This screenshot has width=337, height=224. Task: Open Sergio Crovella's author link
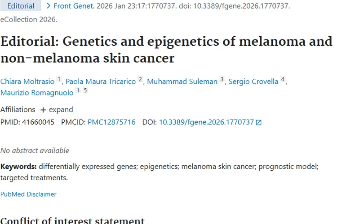tap(253, 82)
